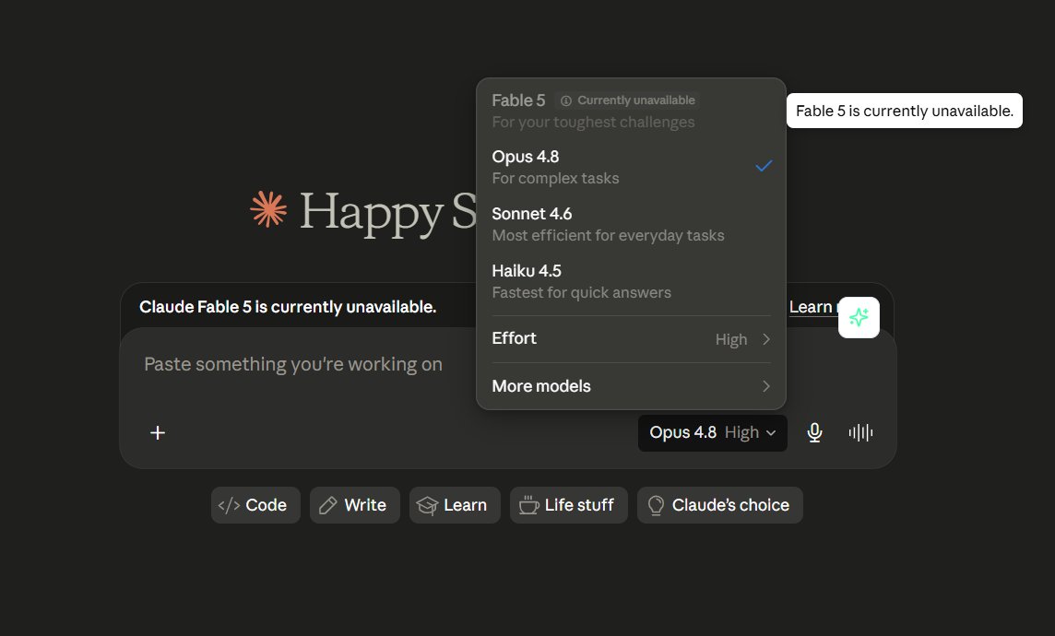Click the Claude's choice chip
The width and height of the screenshot is (1055, 636).
720,505
